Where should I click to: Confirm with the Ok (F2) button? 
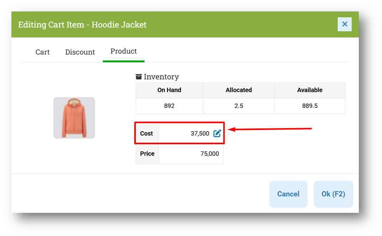(333, 194)
